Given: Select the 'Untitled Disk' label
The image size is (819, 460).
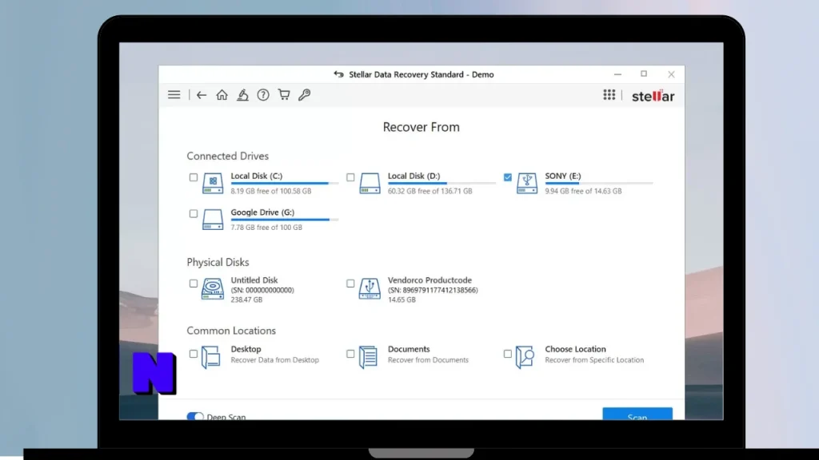Looking at the screenshot, I should 254,280.
